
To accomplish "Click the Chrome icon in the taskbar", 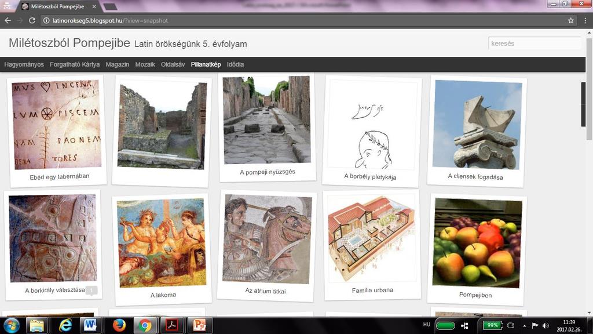I will (145, 325).
